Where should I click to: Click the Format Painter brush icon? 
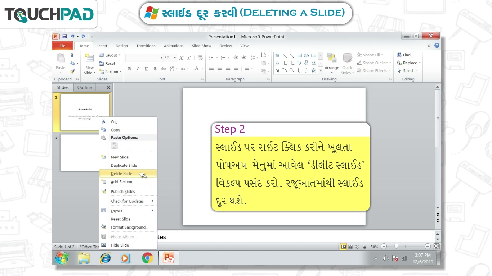point(72,71)
